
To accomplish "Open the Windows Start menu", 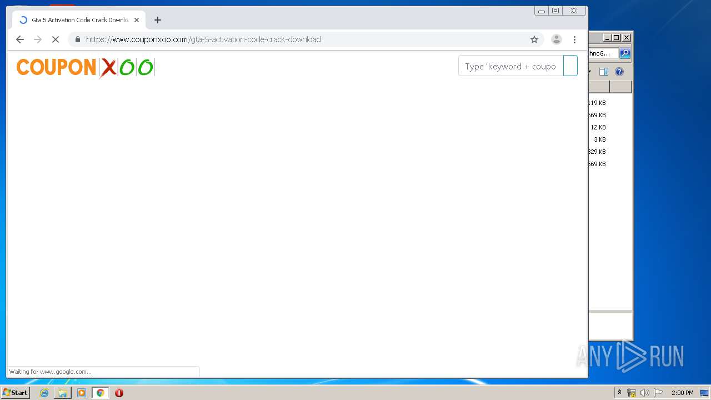I will pos(16,393).
